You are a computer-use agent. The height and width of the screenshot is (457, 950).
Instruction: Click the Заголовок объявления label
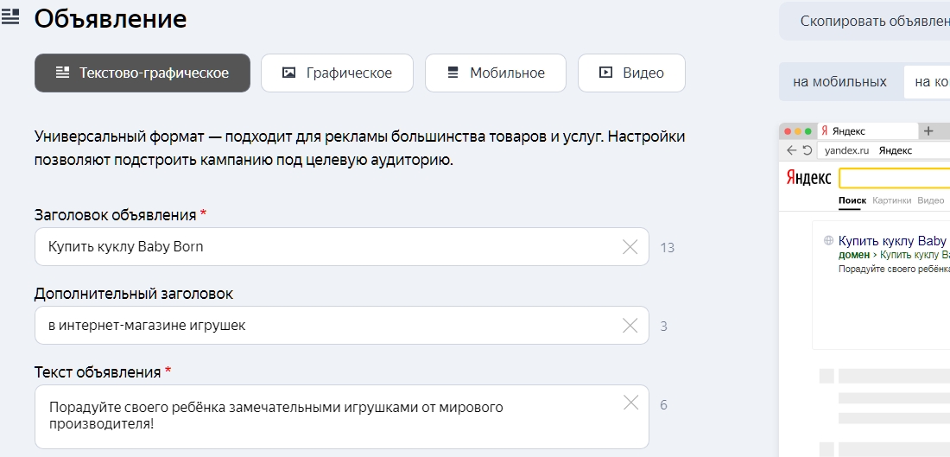click(115, 215)
